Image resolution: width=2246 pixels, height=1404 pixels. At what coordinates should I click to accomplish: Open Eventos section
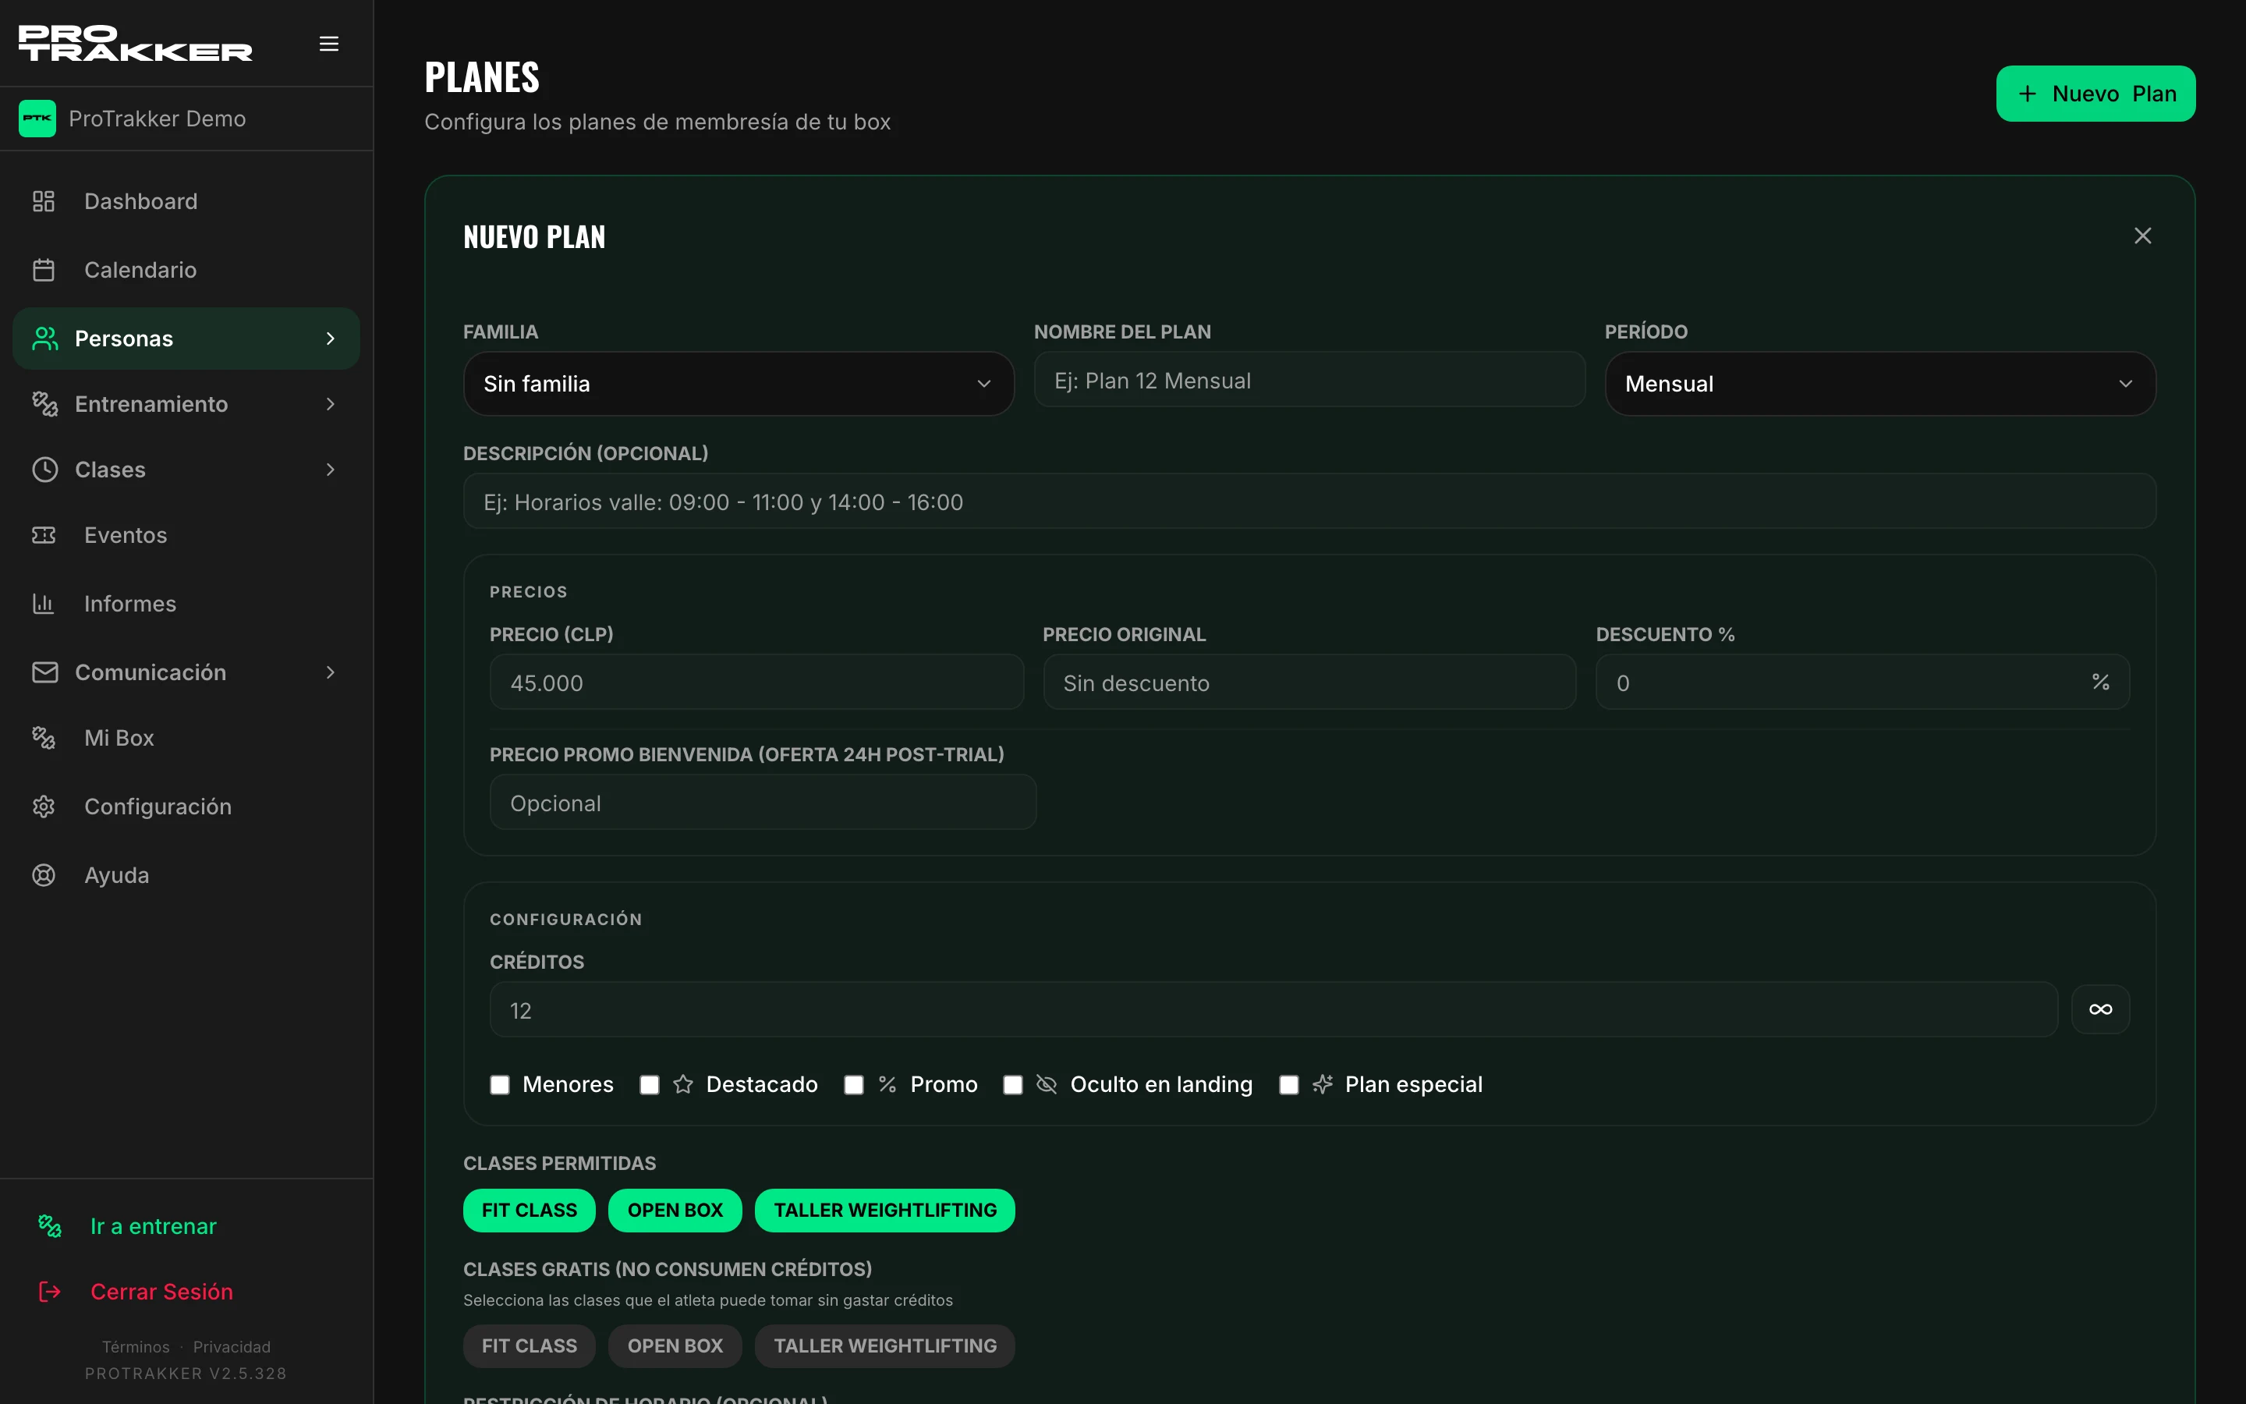[186, 535]
